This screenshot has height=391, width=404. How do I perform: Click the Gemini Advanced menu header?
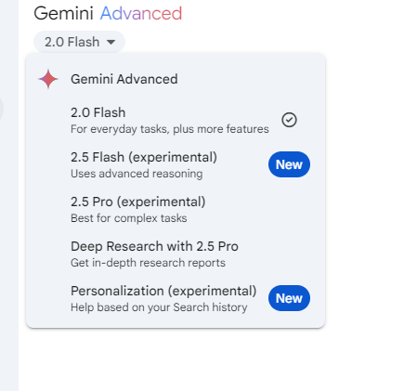point(124,79)
